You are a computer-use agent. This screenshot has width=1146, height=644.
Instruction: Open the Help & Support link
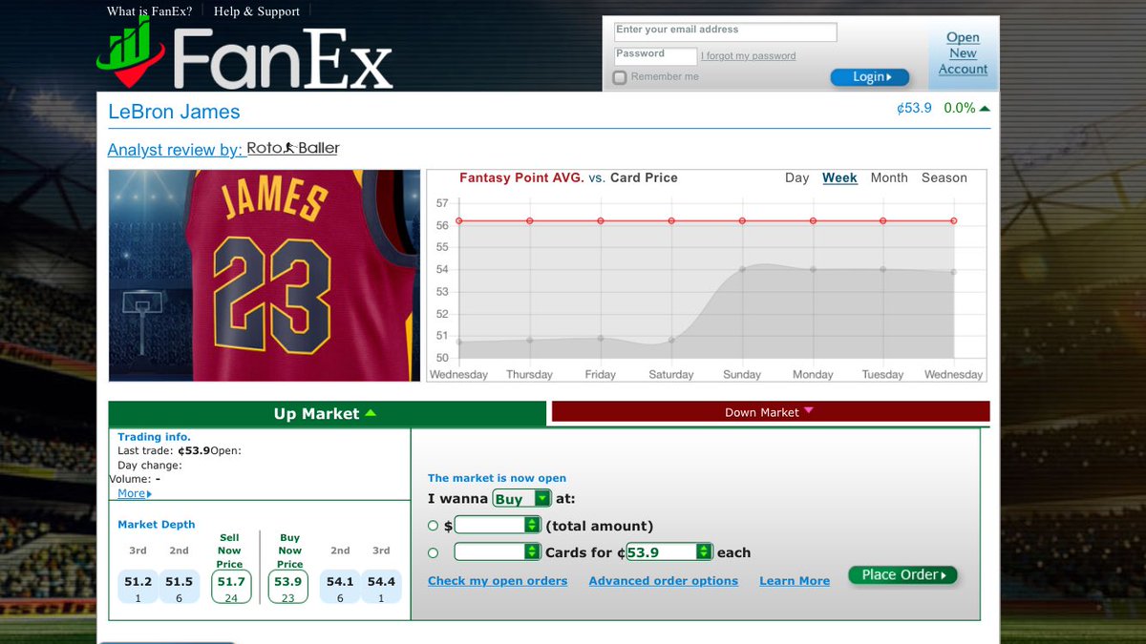point(257,11)
